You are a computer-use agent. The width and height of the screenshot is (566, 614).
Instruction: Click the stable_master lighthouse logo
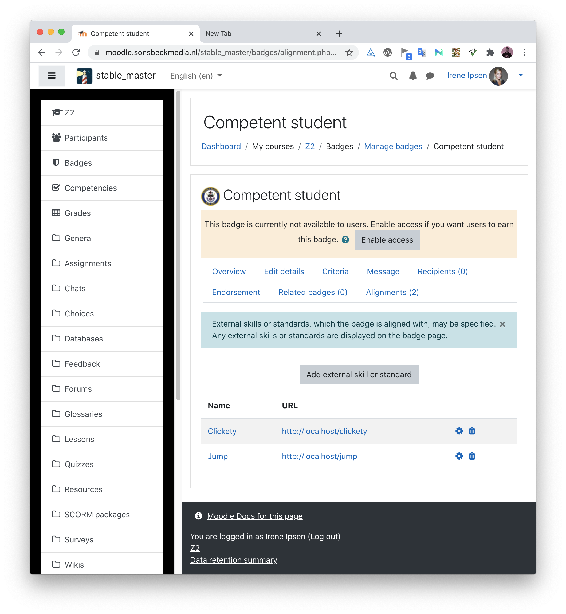(84, 76)
